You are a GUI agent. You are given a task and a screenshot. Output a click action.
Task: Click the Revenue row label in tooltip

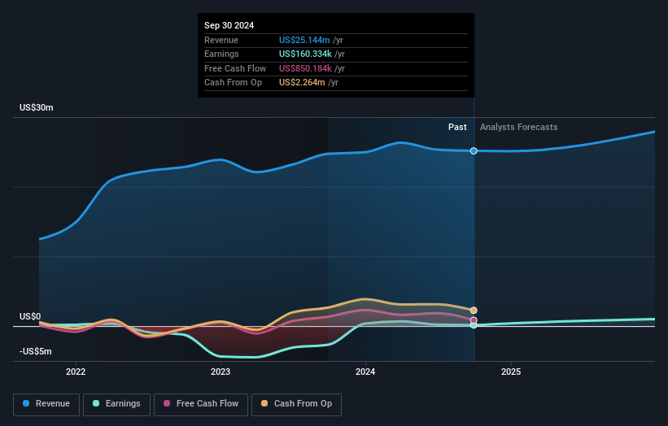pyautogui.click(x=221, y=40)
